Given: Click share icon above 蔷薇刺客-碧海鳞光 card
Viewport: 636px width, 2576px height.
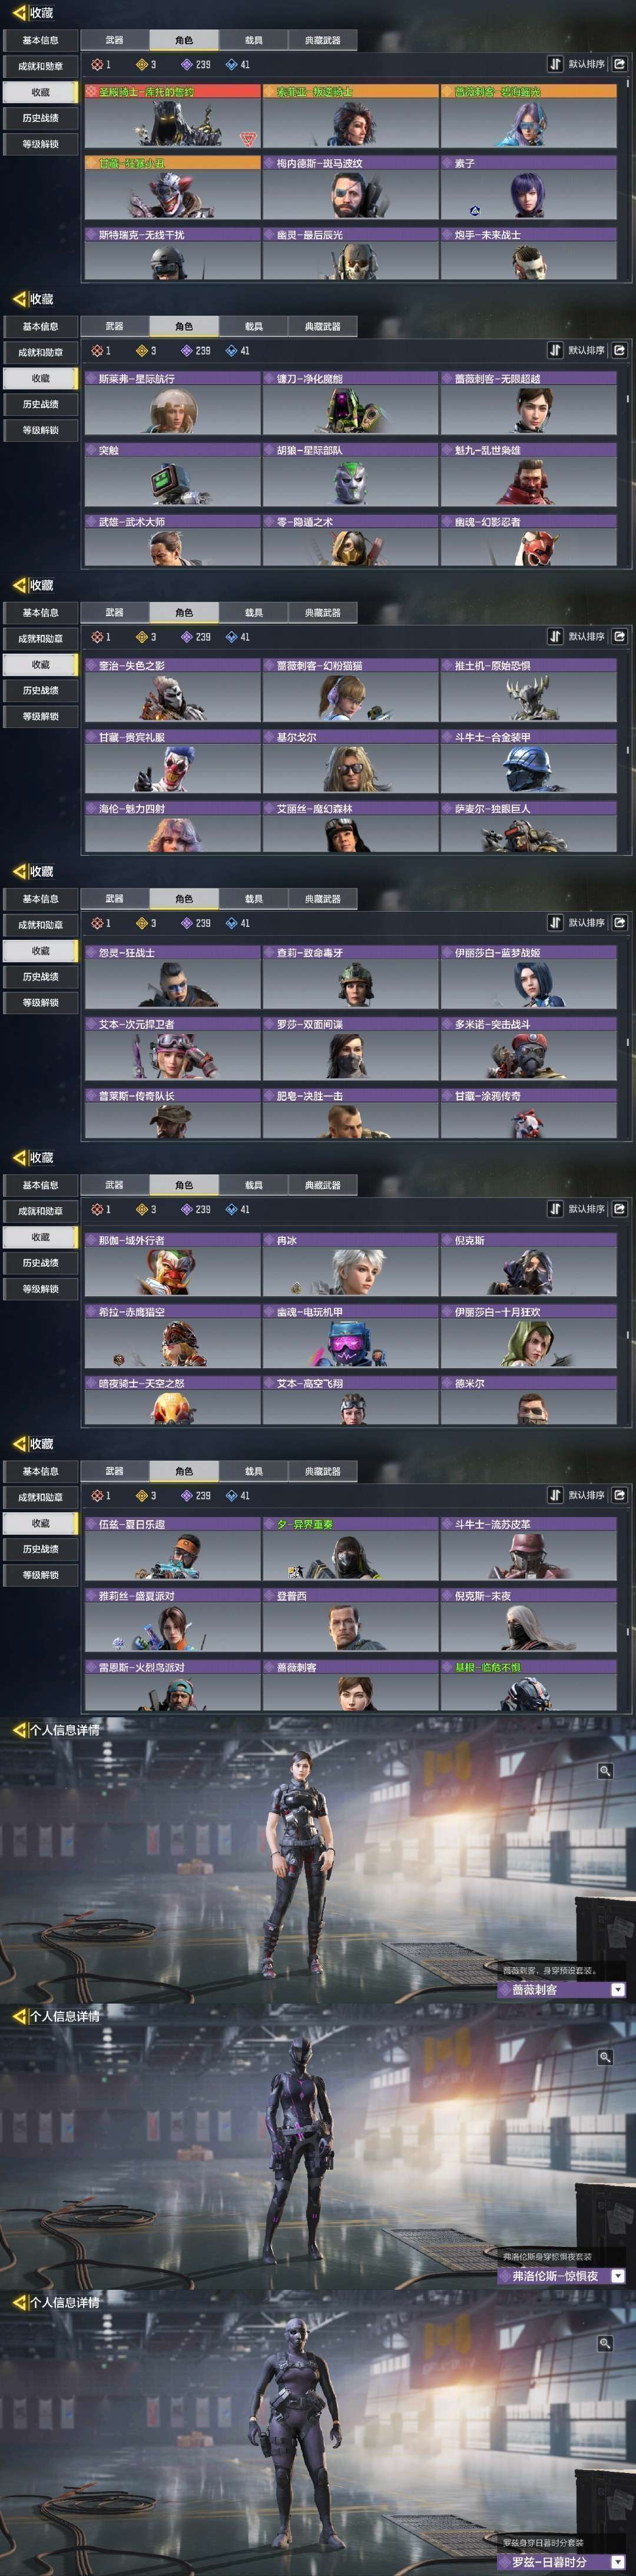Looking at the screenshot, I should (x=620, y=64).
